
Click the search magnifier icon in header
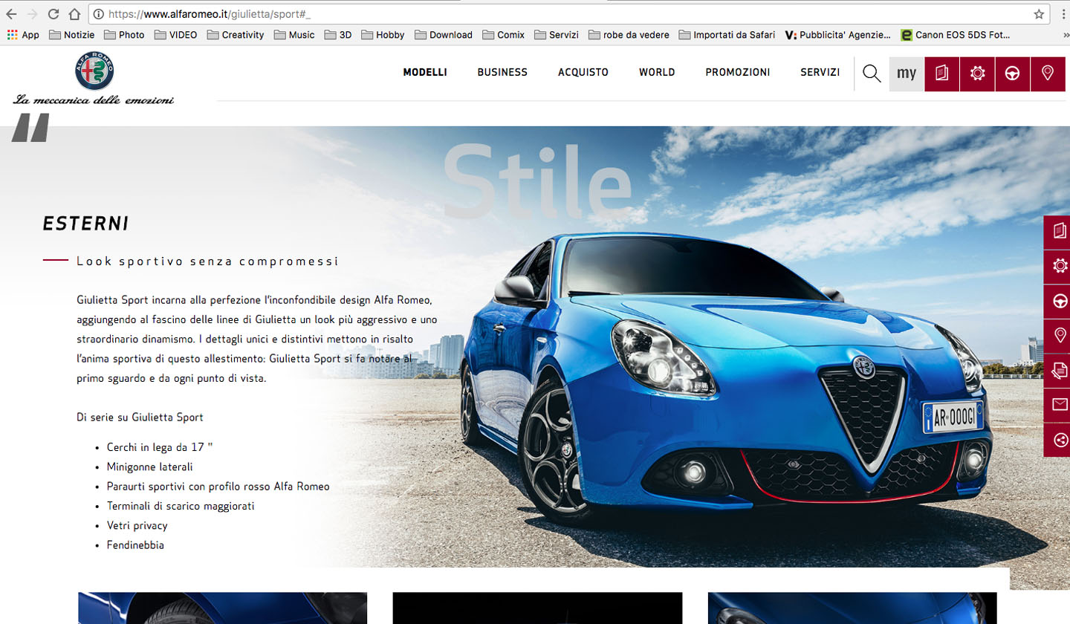pos(872,73)
